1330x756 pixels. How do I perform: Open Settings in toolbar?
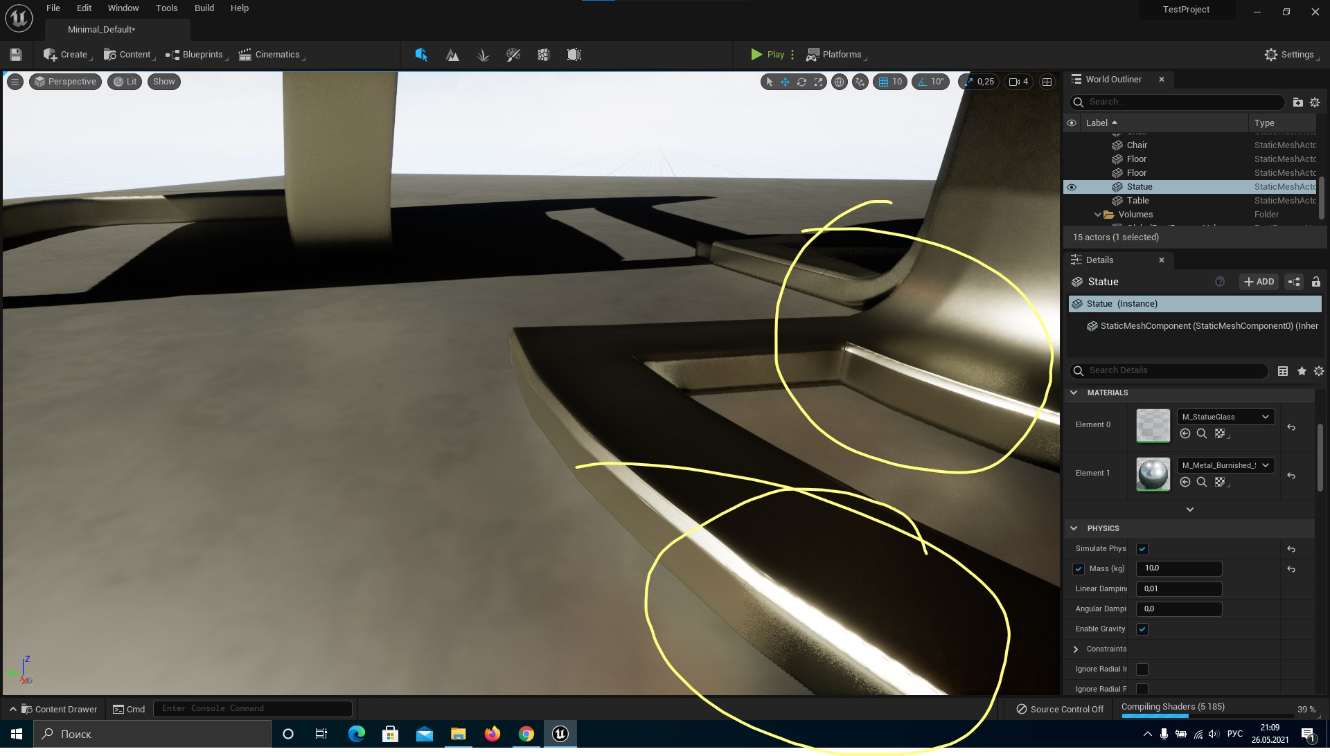[x=1290, y=55]
